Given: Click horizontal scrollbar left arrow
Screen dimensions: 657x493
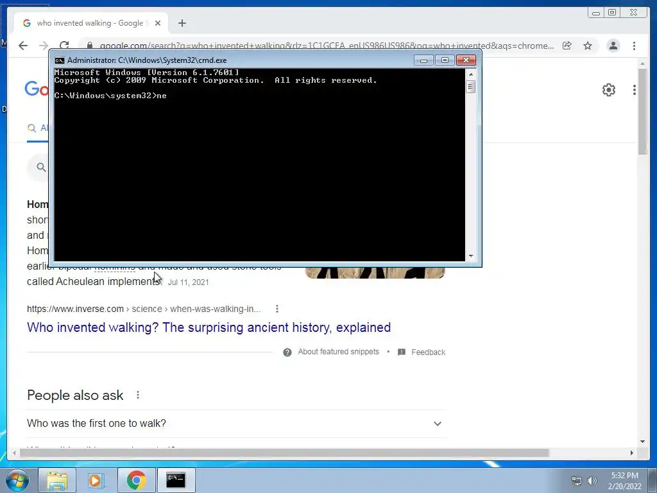Looking at the screenshot, I should click(14, 453).
